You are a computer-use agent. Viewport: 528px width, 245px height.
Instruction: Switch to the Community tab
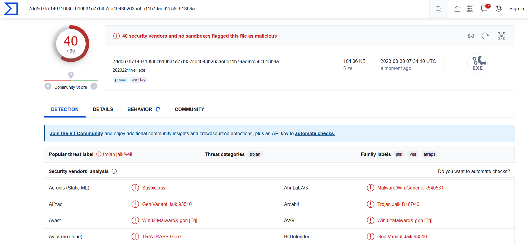(x=189, y=109)
